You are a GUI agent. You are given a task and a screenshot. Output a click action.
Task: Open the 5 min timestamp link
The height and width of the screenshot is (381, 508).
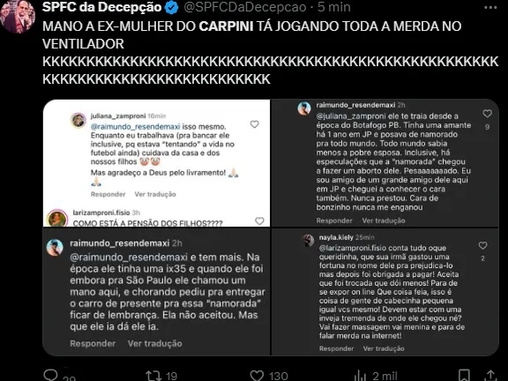click(x=334, y=7)
